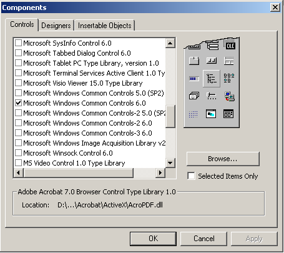Click the Data control icon beside OLE
Image resolution: width=284 pixels, height=253 pixels.
pos(212,45)
